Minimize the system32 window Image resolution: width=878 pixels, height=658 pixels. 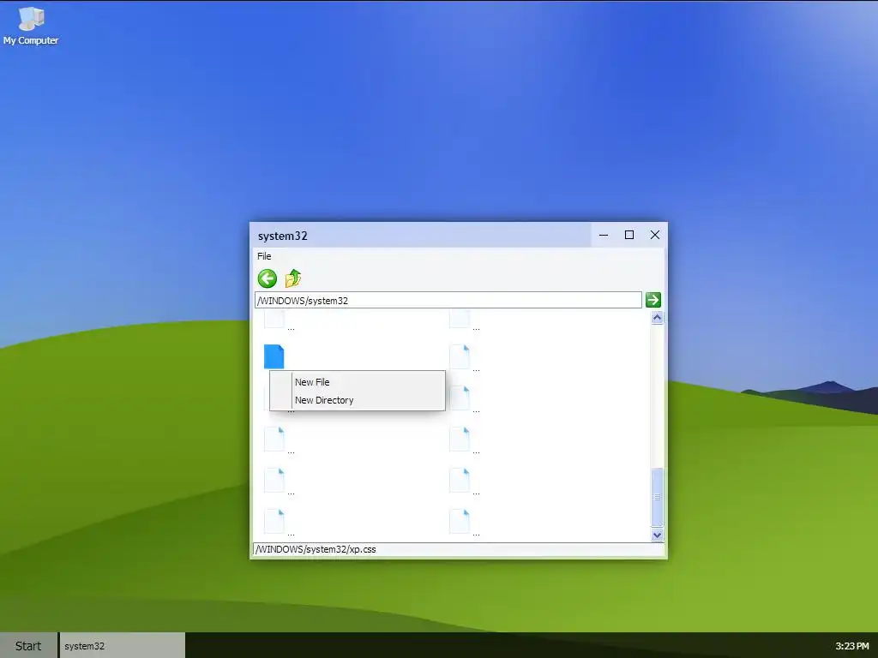point(604,235)
